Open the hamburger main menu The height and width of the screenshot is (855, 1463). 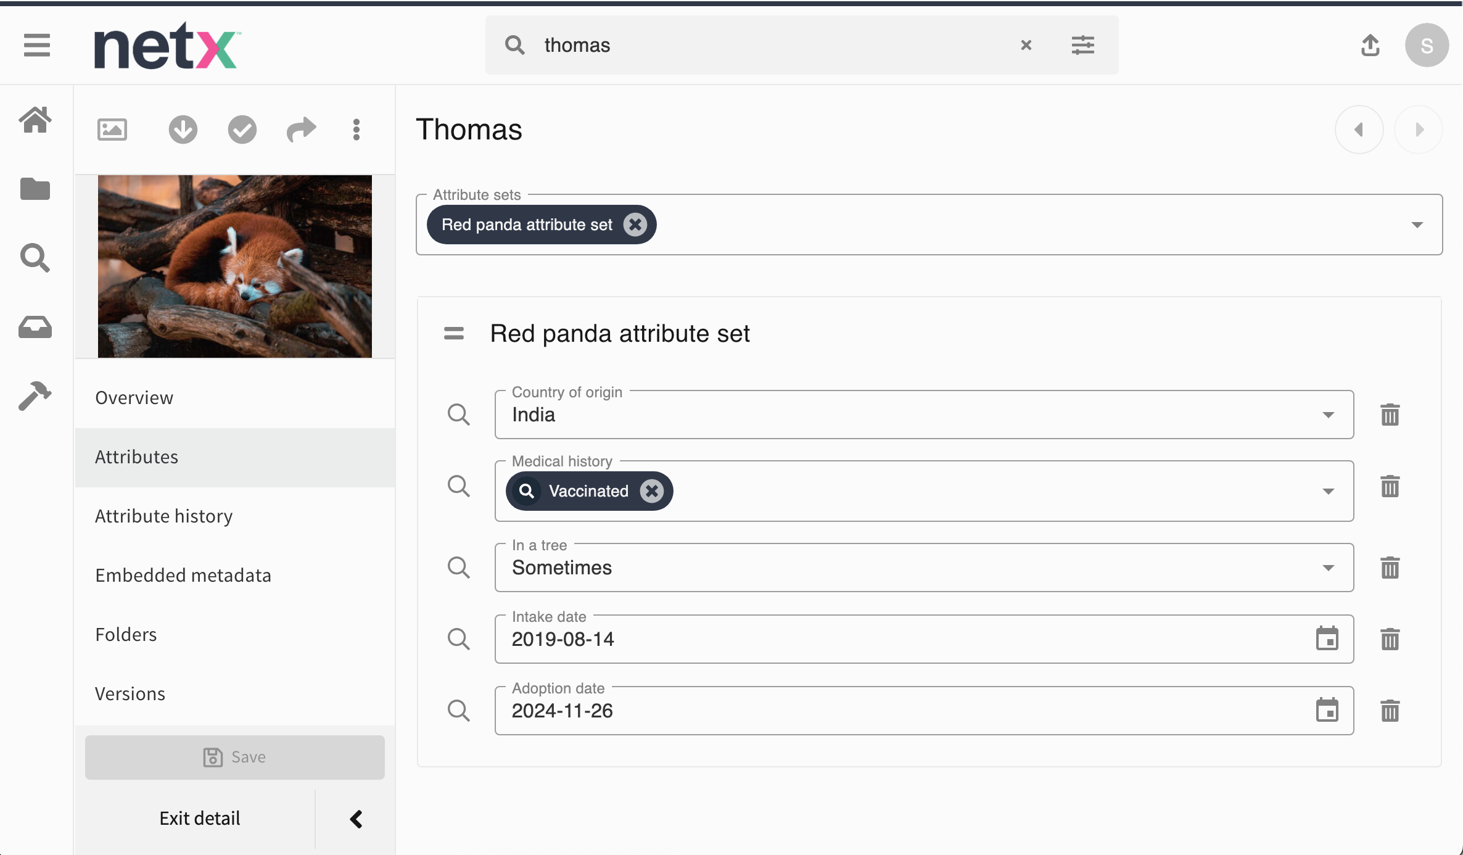coord(36,45)
